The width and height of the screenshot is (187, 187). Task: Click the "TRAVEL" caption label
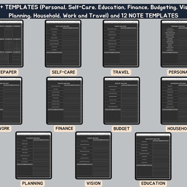(121, 72)
